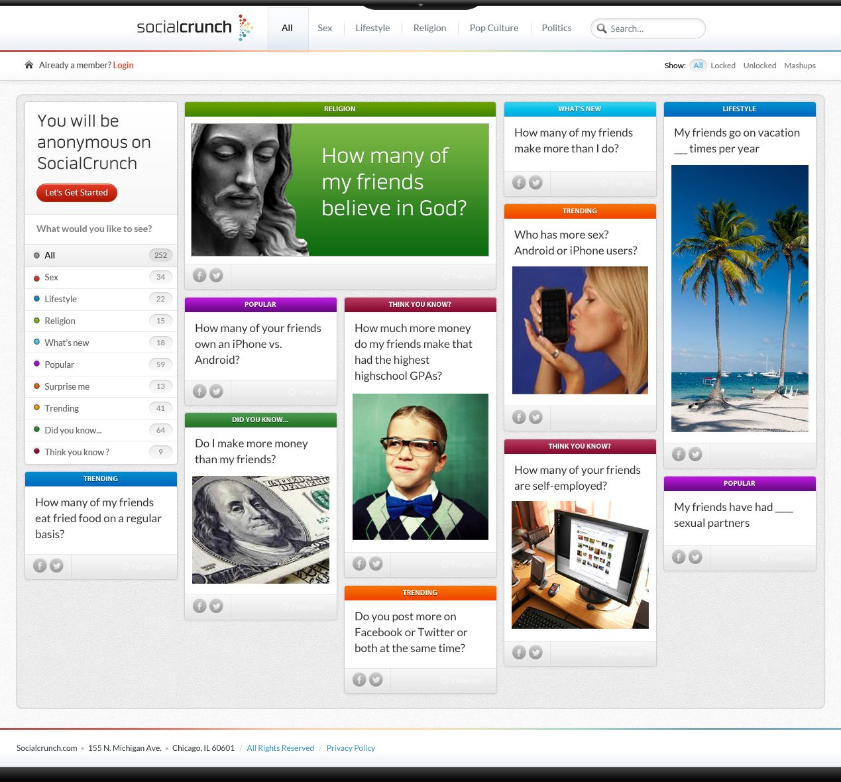Open the Pop Culture tab
Image resolution: width=841 pixels, height=782 pixels.
pyautogui.click(x=494, y=28)
